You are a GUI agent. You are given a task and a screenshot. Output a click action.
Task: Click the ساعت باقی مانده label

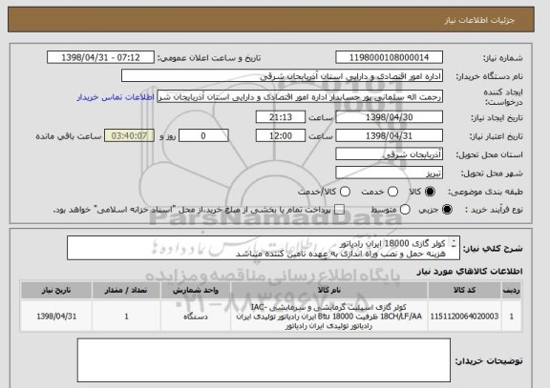69,136
